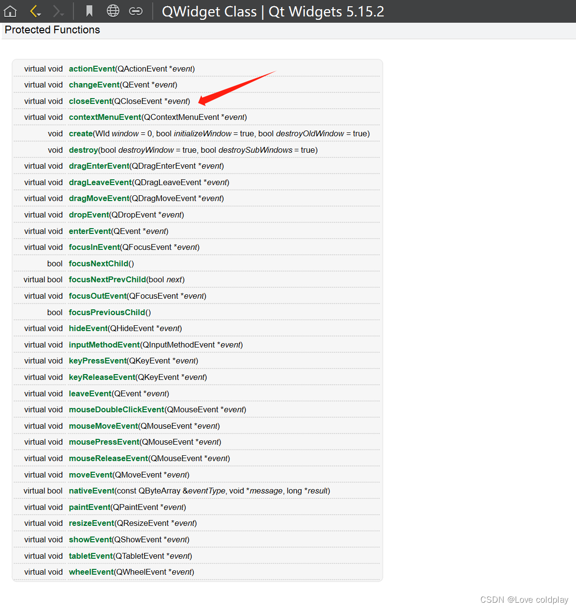Open the resizeEvent function link
576x609 pixels.
[91, 523]
